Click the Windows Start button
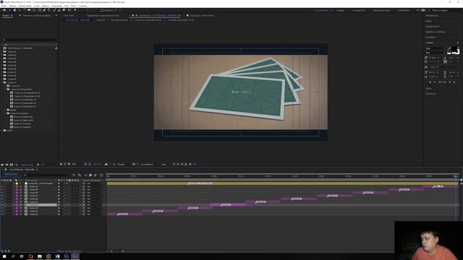463x260 pixels. [4, 256]
